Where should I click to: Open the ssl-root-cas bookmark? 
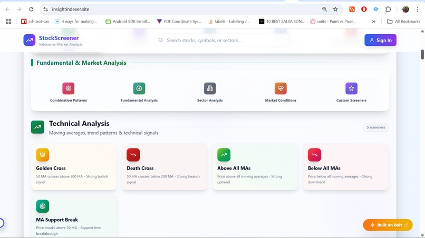coord(35,22)
